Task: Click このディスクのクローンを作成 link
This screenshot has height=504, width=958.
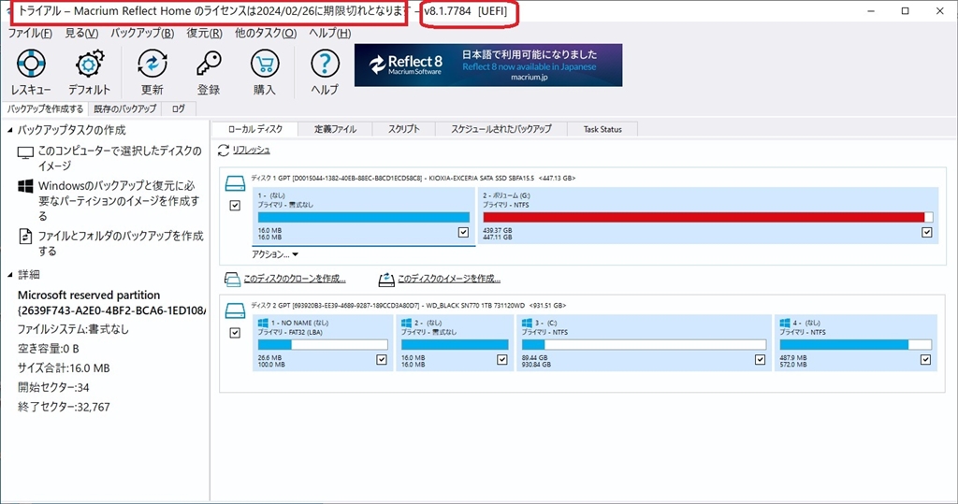Action: 295,280
